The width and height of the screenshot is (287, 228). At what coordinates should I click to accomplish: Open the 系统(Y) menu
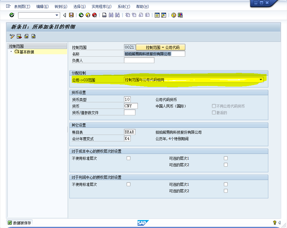124,7
